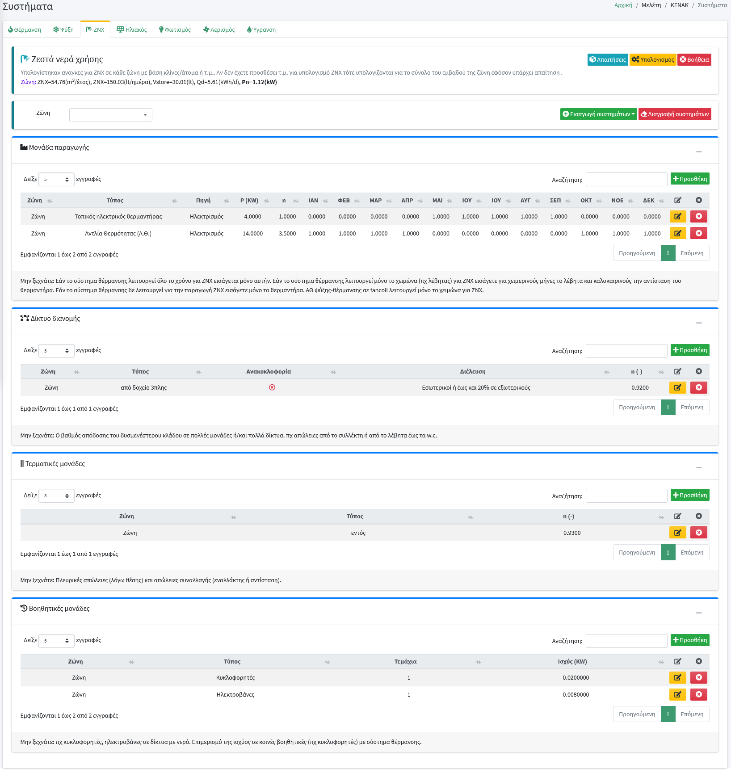Edit the Τοπικός ηλεκτρικός θερμαντήρας row
This screenshot has height=773, width=731.
[677, 216]
